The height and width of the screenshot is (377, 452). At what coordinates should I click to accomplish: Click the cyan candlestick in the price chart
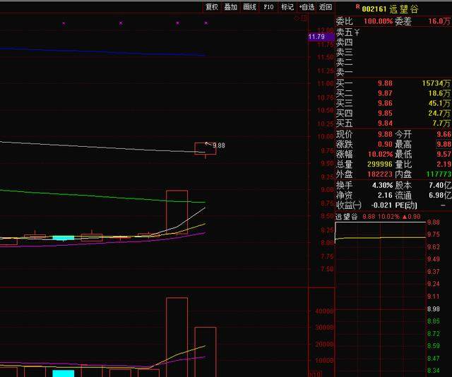(x=64, y=238)
